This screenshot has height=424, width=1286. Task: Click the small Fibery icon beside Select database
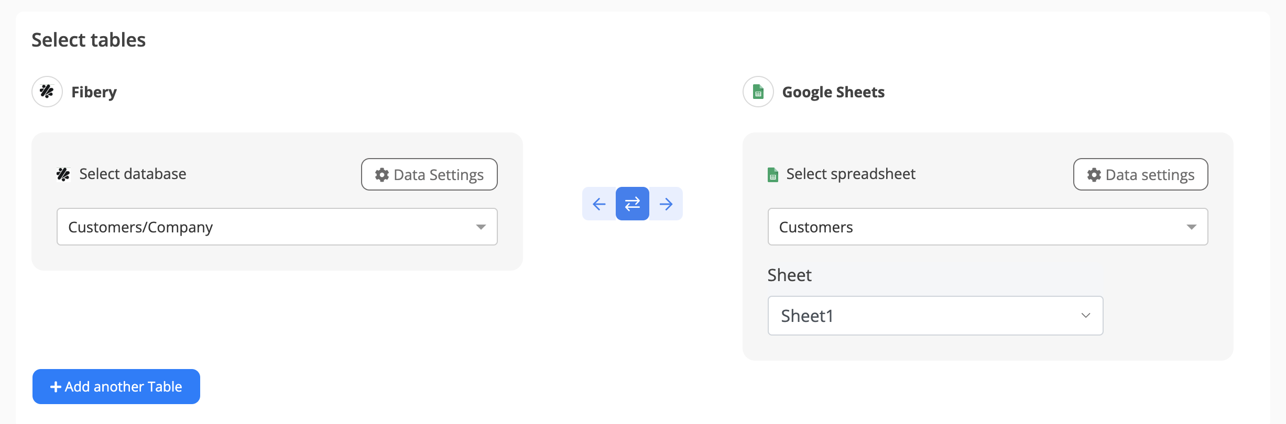click(63, 174)
